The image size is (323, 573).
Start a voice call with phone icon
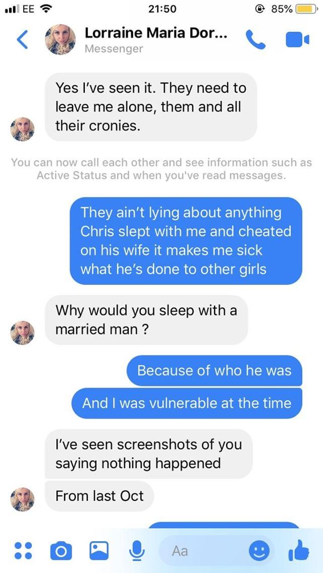click(256, 39)
